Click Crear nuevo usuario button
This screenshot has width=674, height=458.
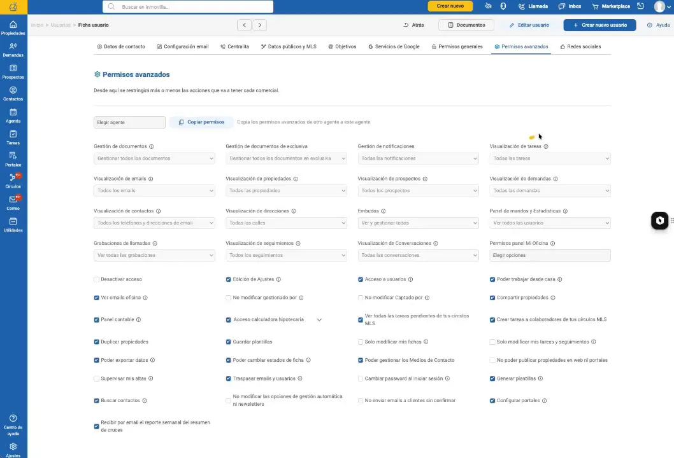599,25
